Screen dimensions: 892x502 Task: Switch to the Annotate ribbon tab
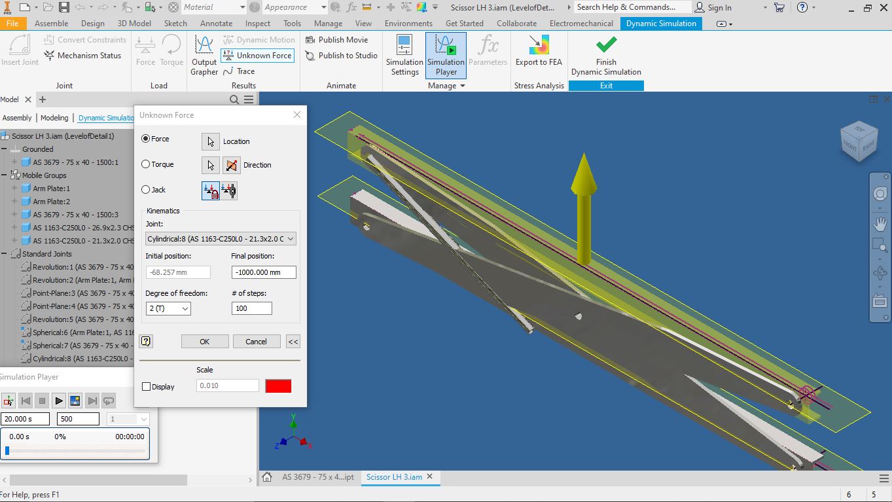[216, 22]
